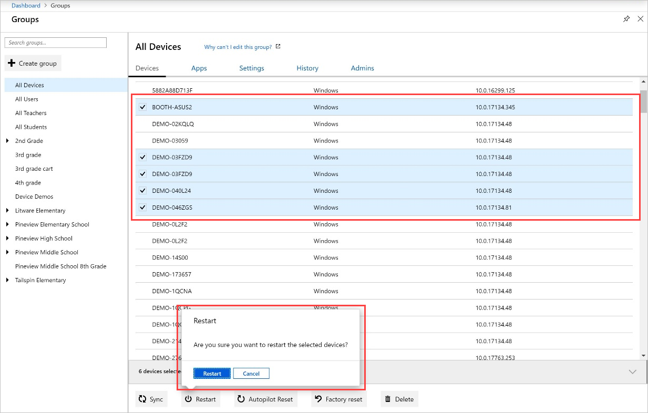648x413 pixels.
Task: Click the Search groups input field
Action: 55,43
